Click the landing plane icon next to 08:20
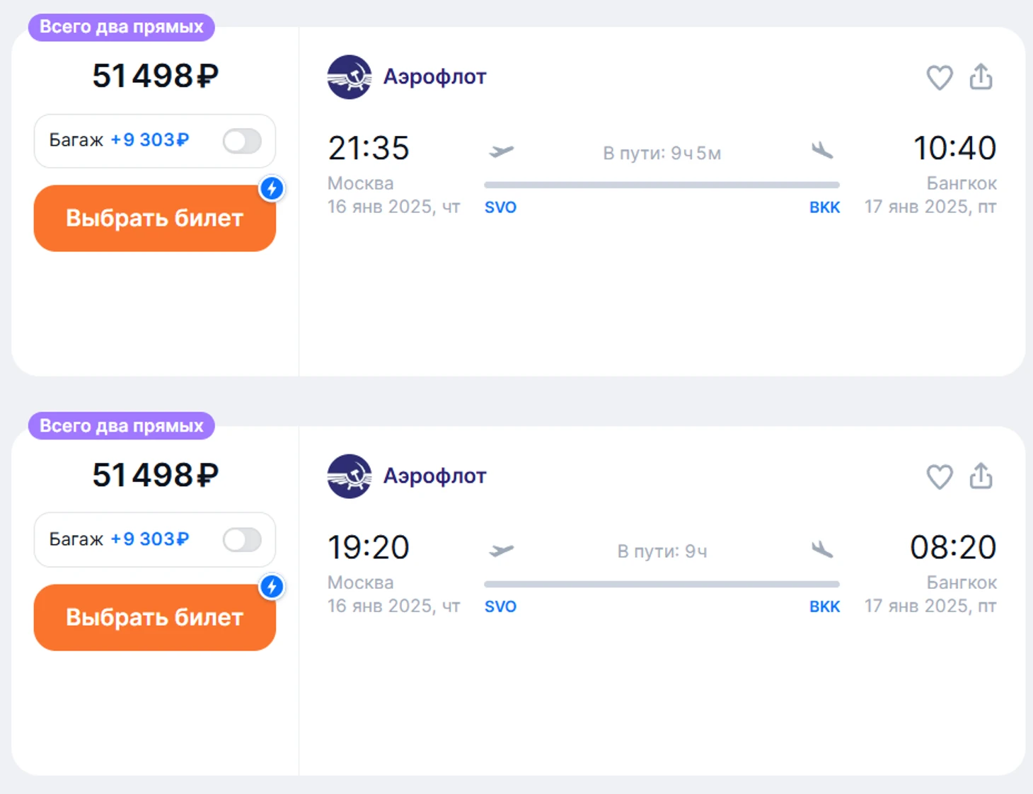This screenshot has height=794, width=1033. pyautogui.click(x=822, y=549)
